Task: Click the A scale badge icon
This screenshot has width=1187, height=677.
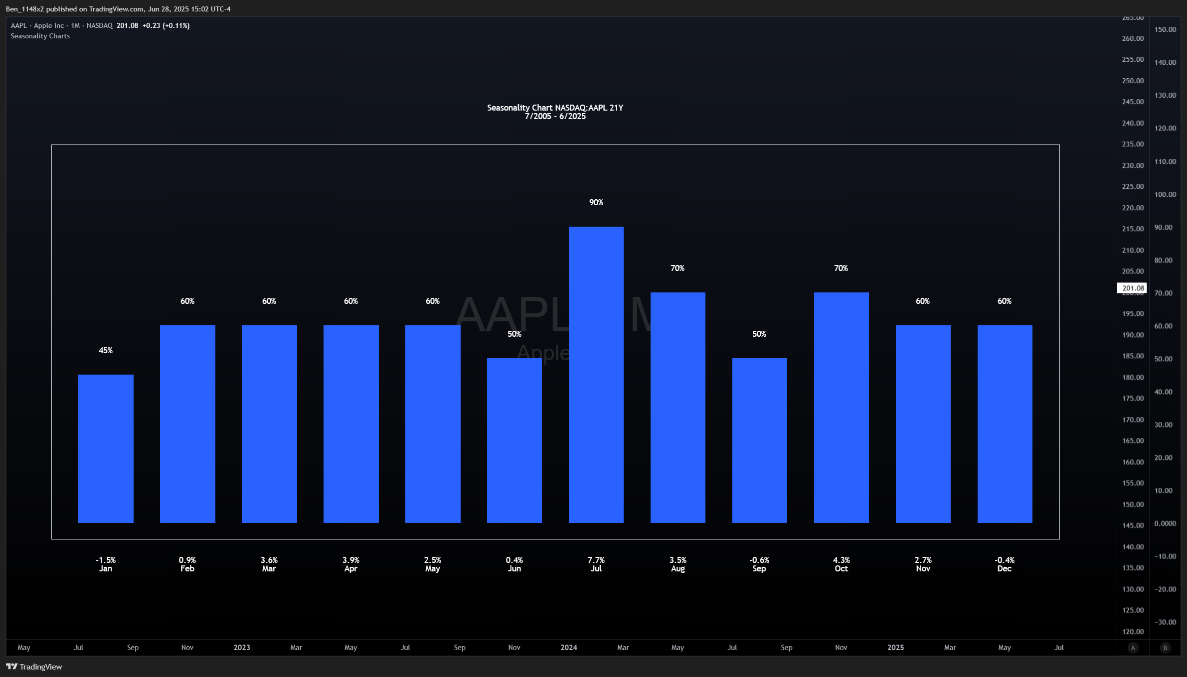Action: 1133,648
